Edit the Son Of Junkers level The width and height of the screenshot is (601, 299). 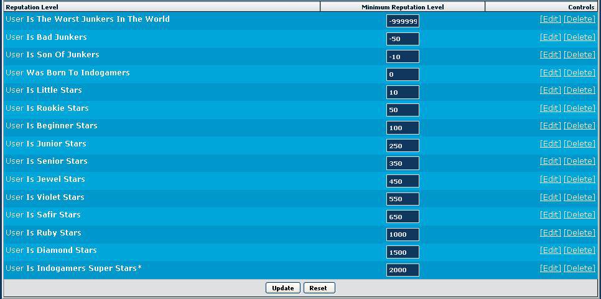(x=551, y=55)
